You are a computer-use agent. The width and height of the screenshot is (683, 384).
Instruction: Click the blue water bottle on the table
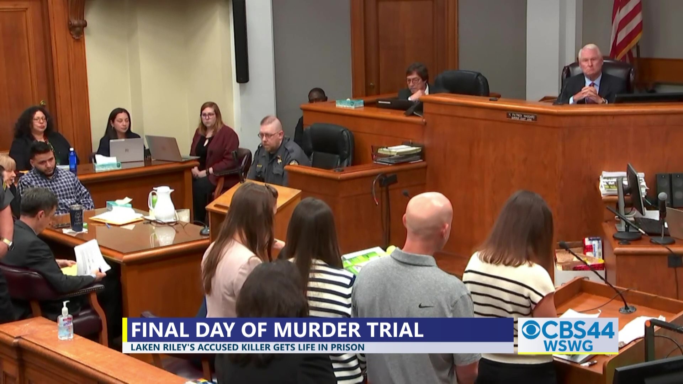pos(72,161)
